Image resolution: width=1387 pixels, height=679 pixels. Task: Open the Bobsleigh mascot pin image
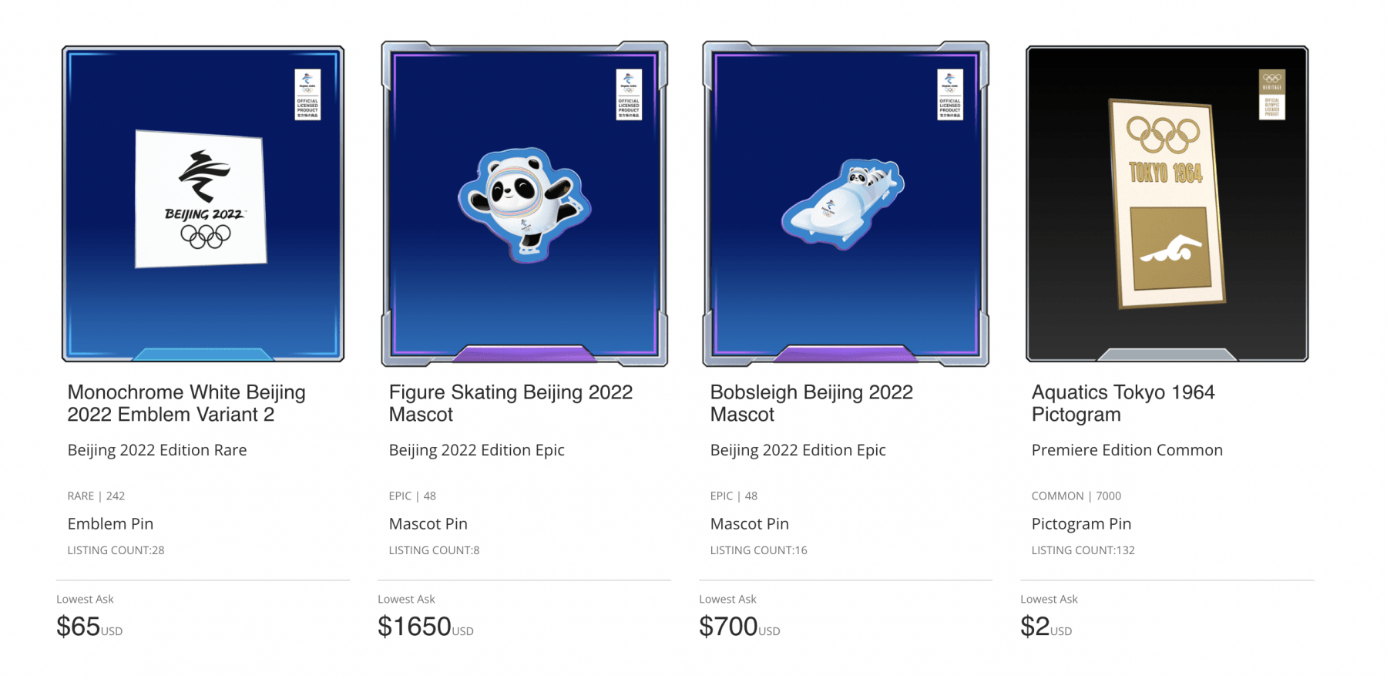[844, 203]
